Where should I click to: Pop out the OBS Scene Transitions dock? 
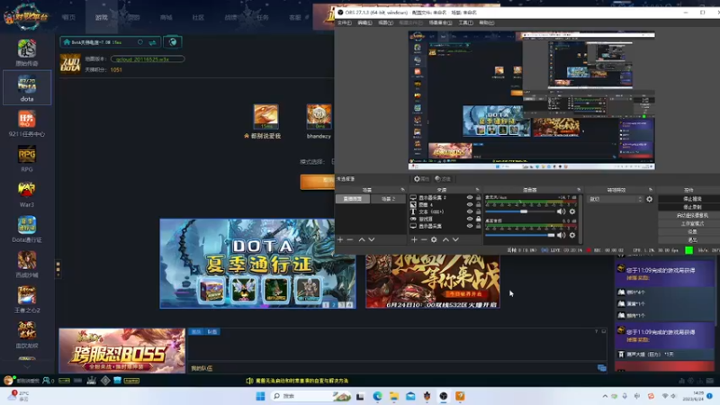(x=650, y=190)
